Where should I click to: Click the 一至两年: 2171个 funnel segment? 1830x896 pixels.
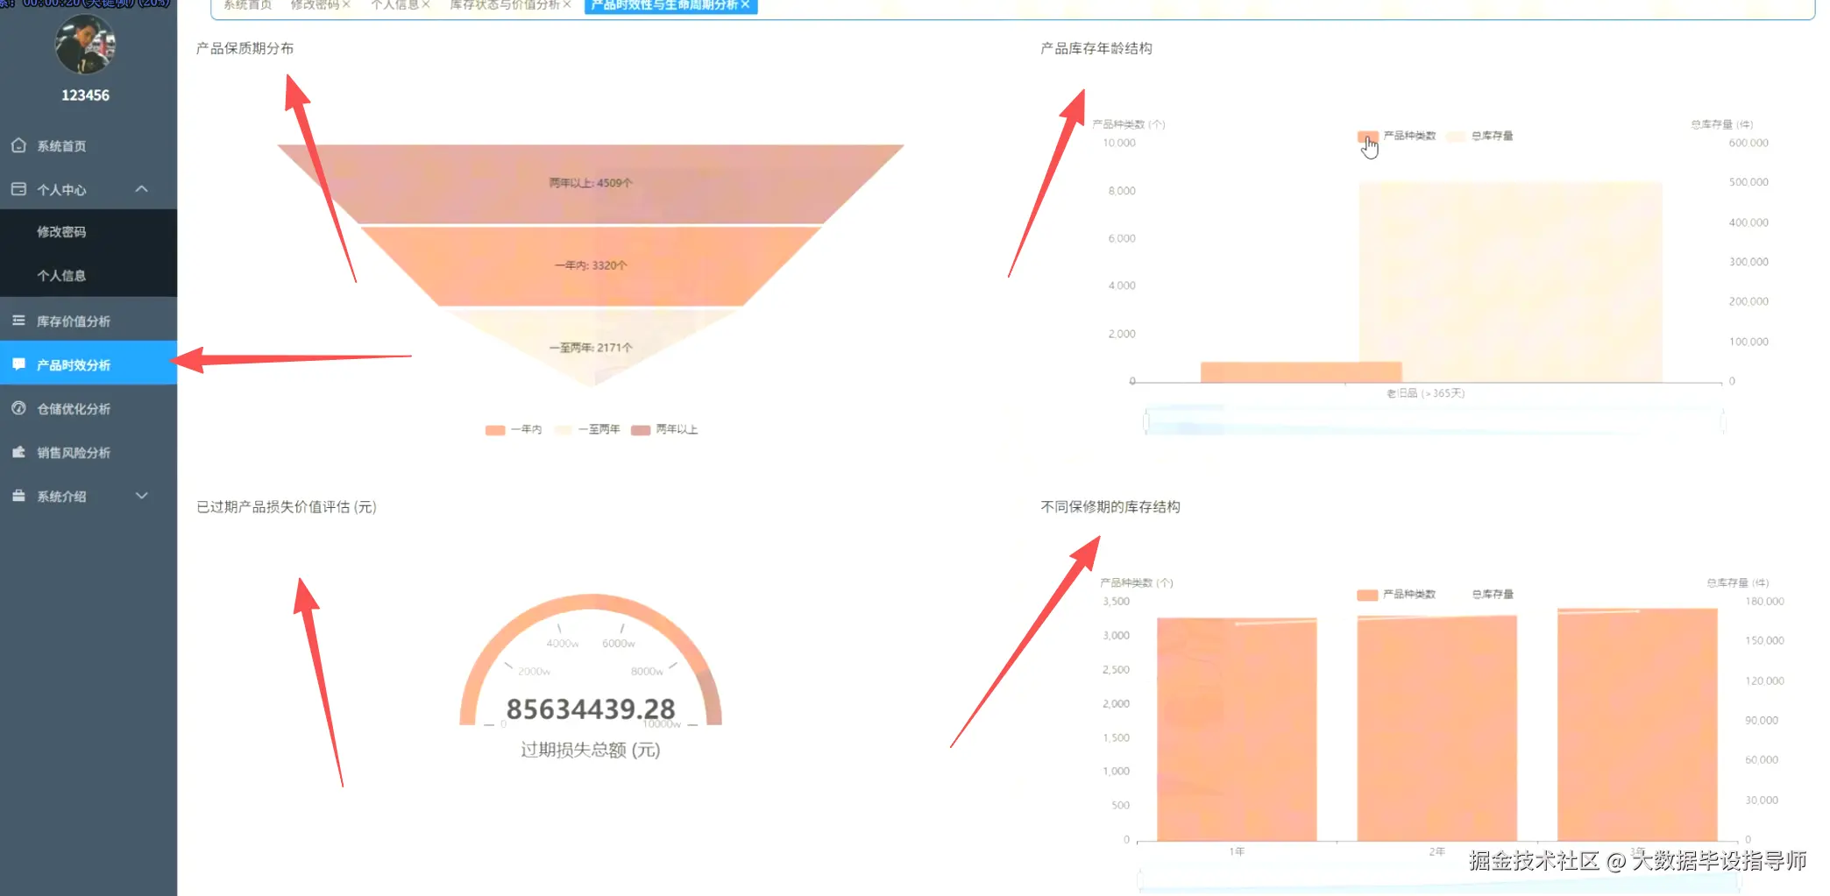click(590, 348)
